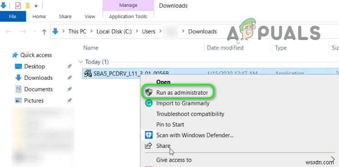The height and width of the screenshot is (167, 339).
Task: Choose Pin to Start
Action: pyautogui.click(x=170, y=125)
